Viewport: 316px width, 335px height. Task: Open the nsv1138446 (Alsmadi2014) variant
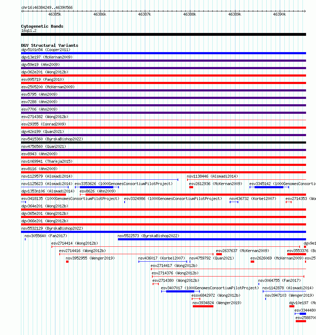246,180
